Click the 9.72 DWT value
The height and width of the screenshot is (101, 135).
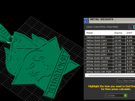(129, 44)
